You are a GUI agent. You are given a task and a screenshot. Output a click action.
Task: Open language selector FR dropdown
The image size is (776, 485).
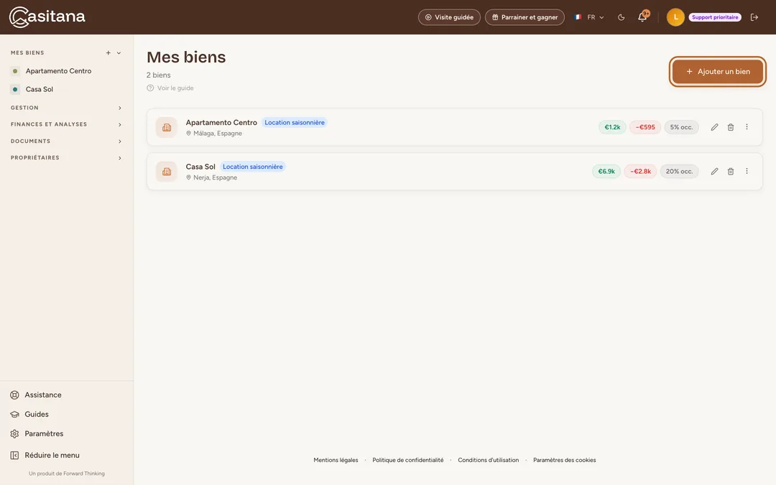coord(589,17)
